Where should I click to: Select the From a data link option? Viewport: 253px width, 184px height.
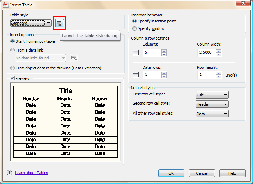click(x=13, y=51)
